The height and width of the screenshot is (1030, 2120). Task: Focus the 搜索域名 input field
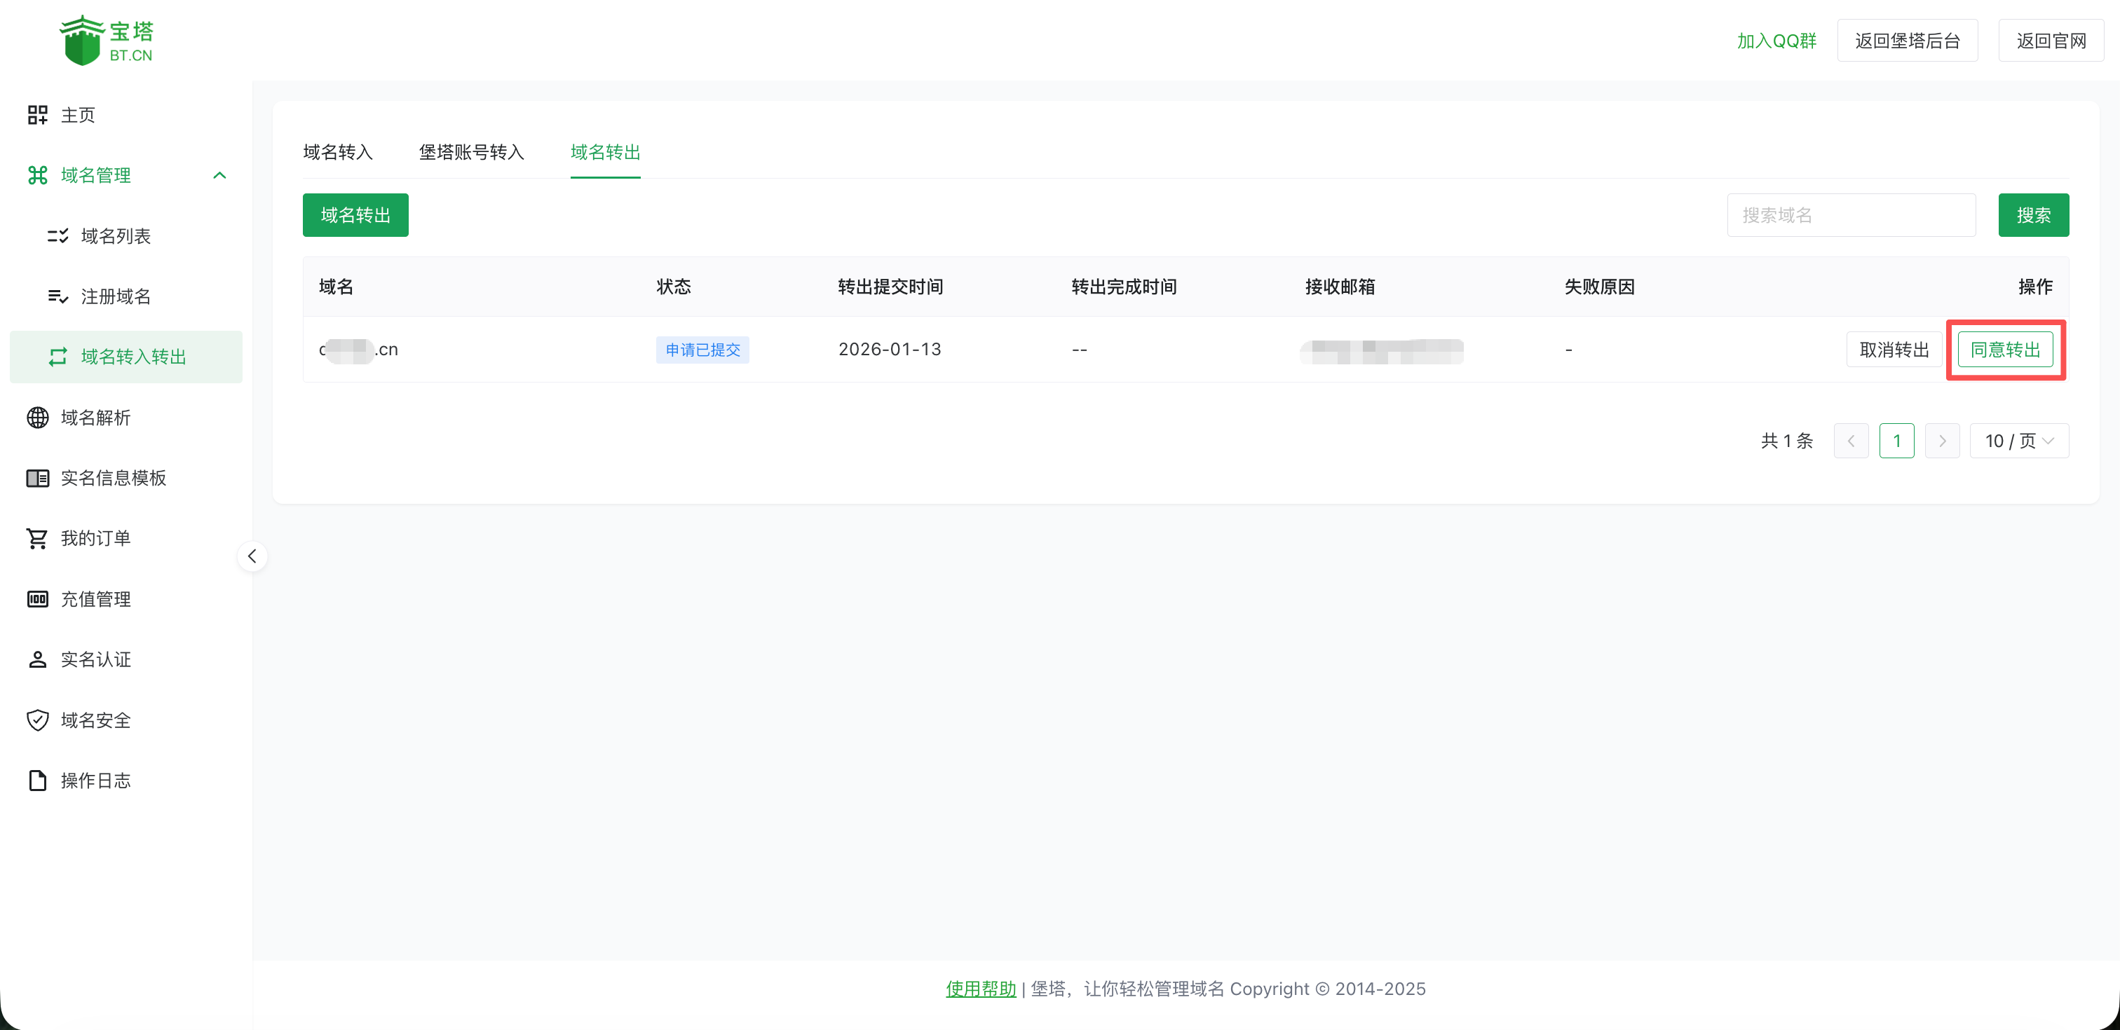click(1850, 216)
